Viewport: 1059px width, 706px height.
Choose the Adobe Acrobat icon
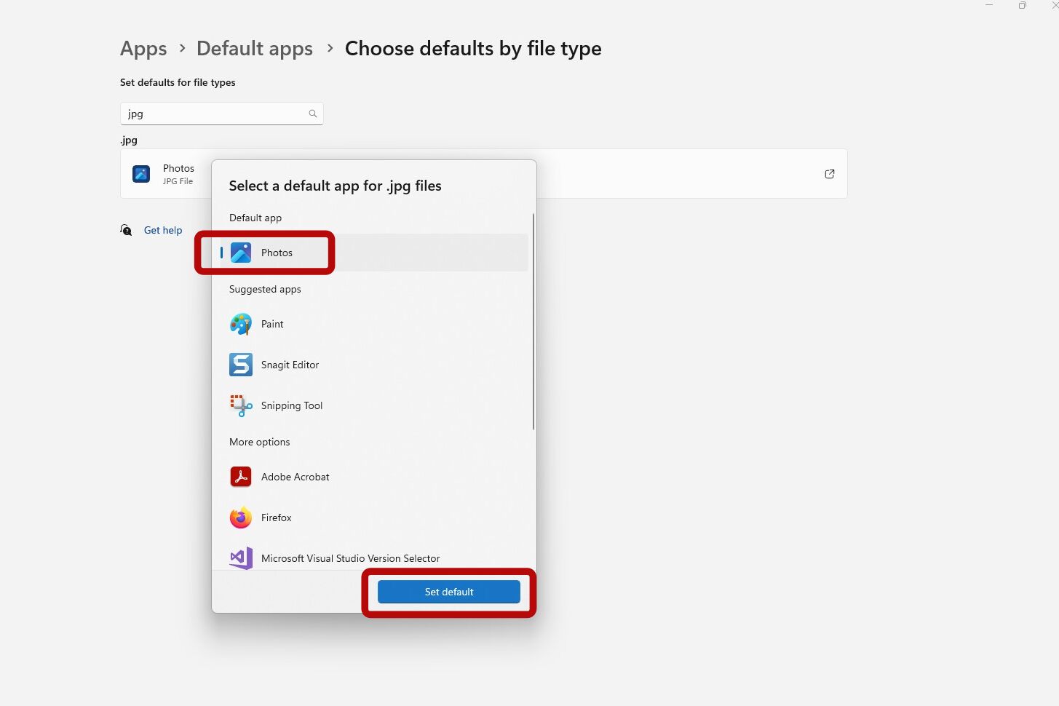(x=241, y=477)
